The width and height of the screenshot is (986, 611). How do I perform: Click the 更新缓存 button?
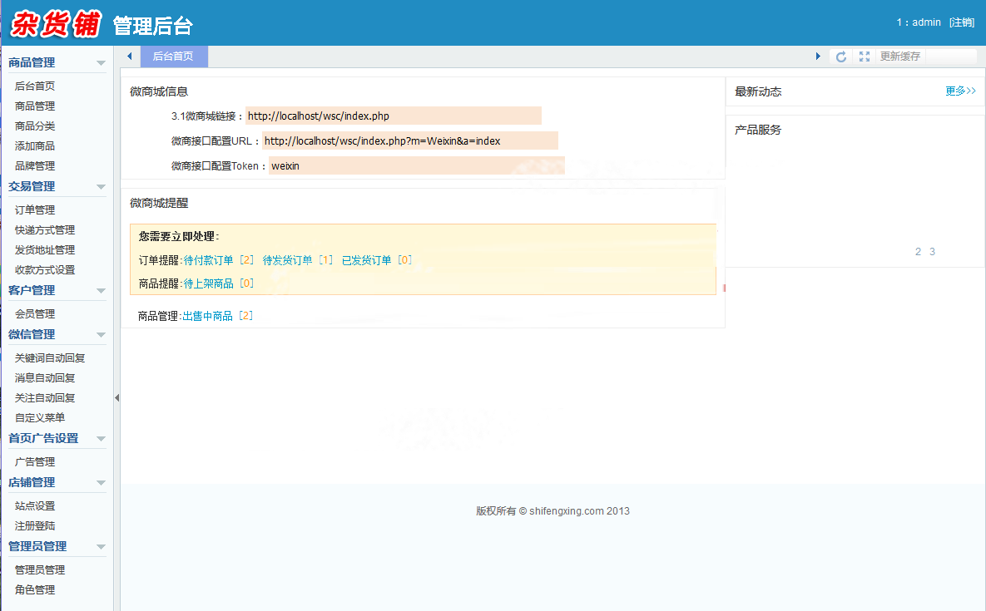point(899,57)
